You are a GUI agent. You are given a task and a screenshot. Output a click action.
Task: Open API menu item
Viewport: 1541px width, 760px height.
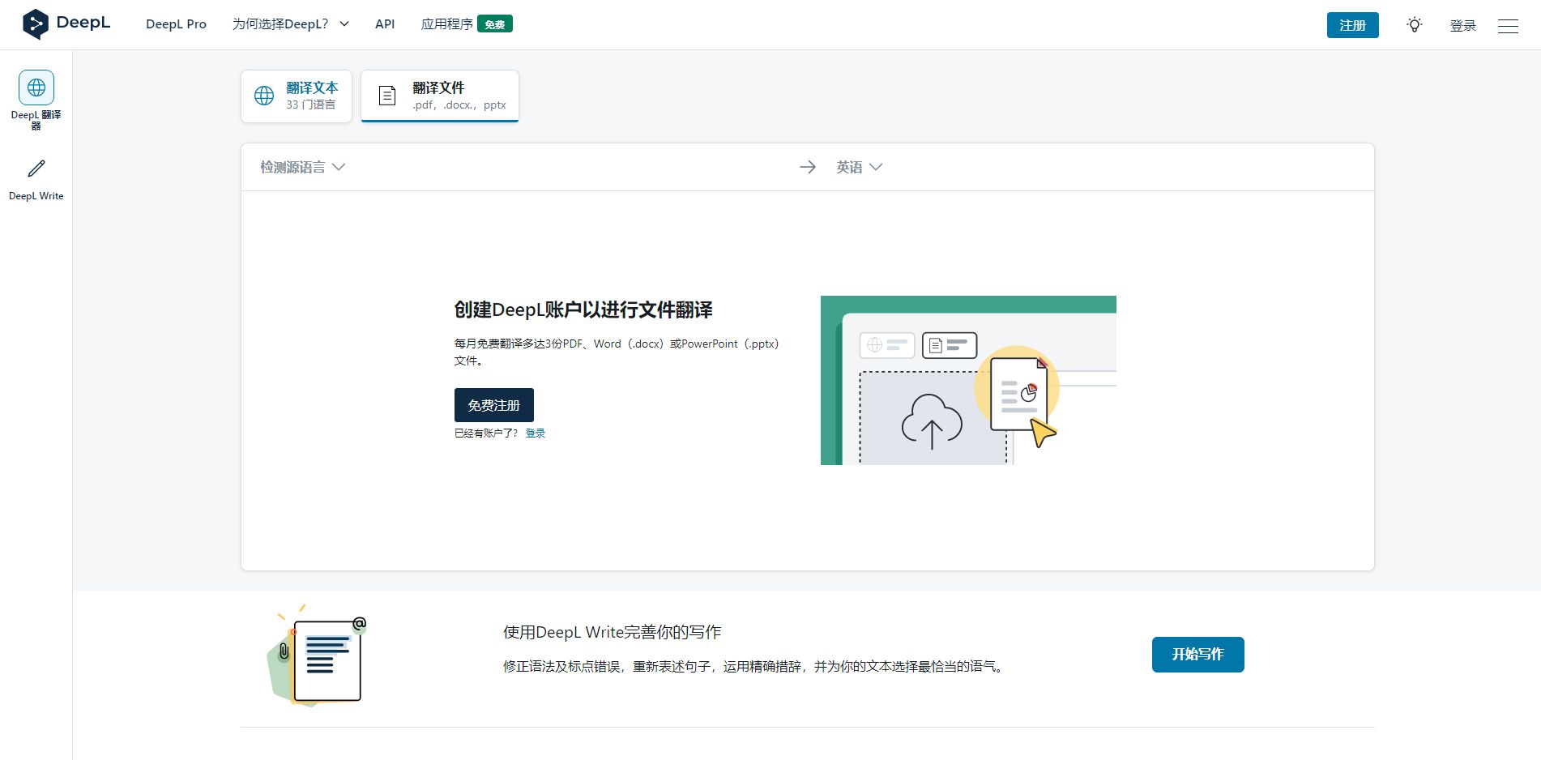point(385,24)
